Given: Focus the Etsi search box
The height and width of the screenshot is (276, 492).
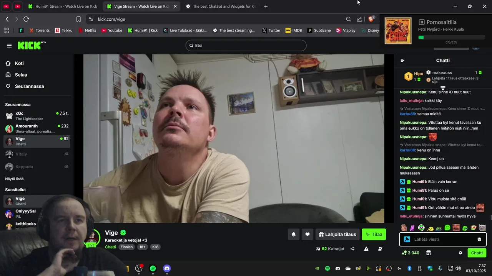Looking at the screenshot, I should click(x=246, y=45).
